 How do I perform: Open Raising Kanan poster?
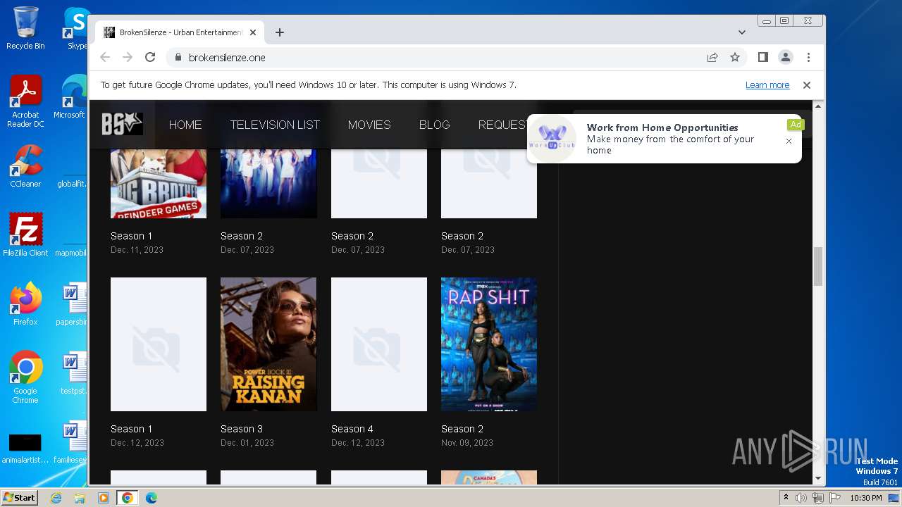click(268, 344)
